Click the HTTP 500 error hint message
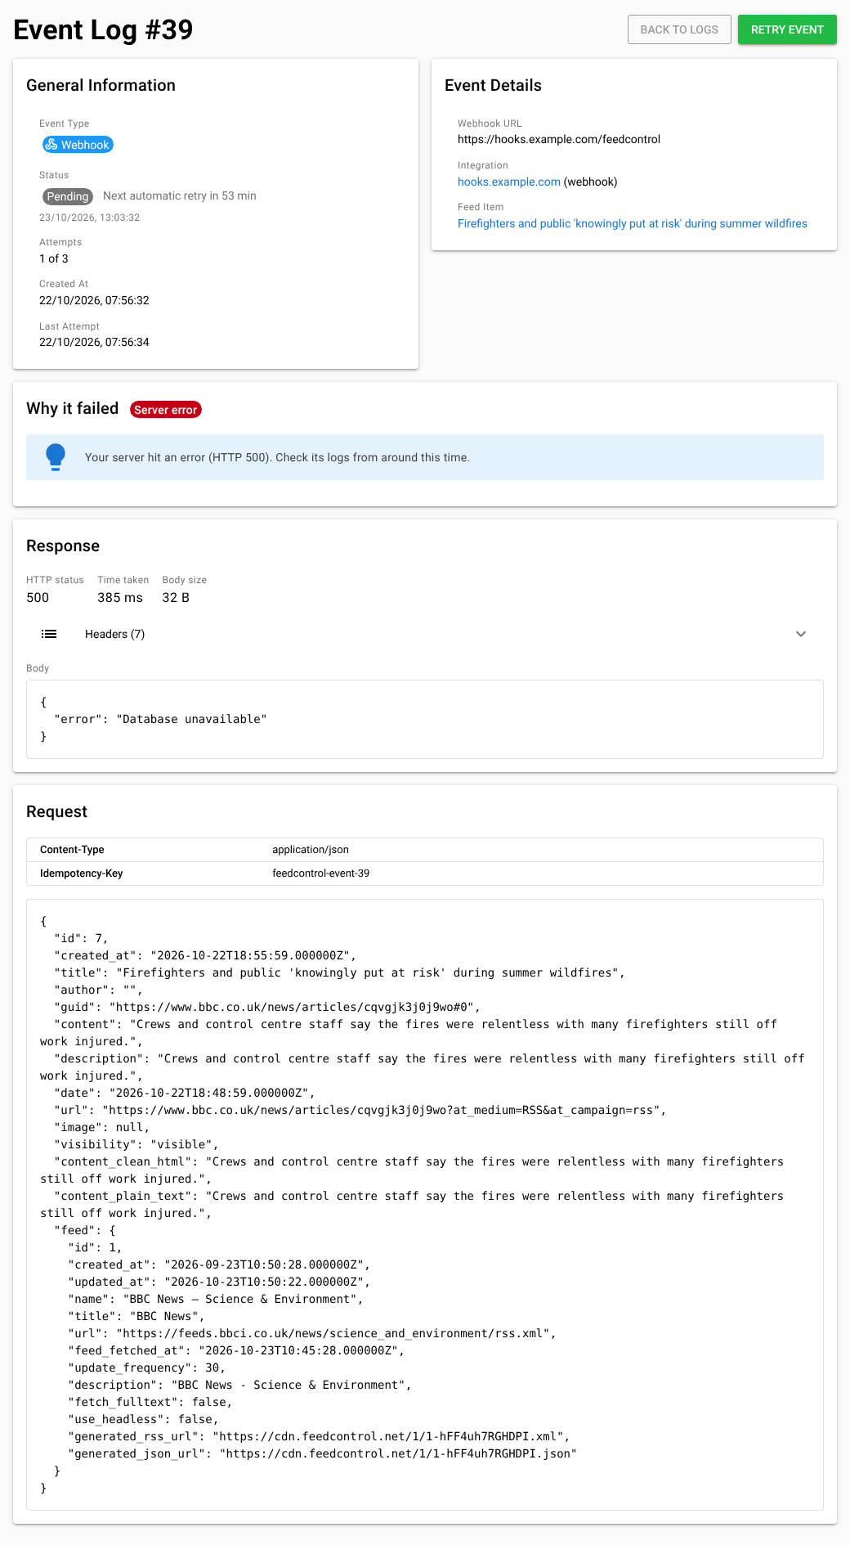The width and height of the screenshot is (850, 1545). pyautogui.click(x=277, y=457)
